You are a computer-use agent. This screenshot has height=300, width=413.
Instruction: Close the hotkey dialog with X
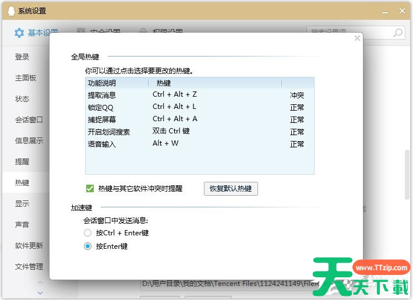(x=358, y=38)
